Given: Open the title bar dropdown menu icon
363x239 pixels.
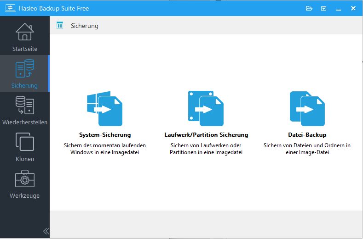Looking at the screenshot, I should point(323,9).
